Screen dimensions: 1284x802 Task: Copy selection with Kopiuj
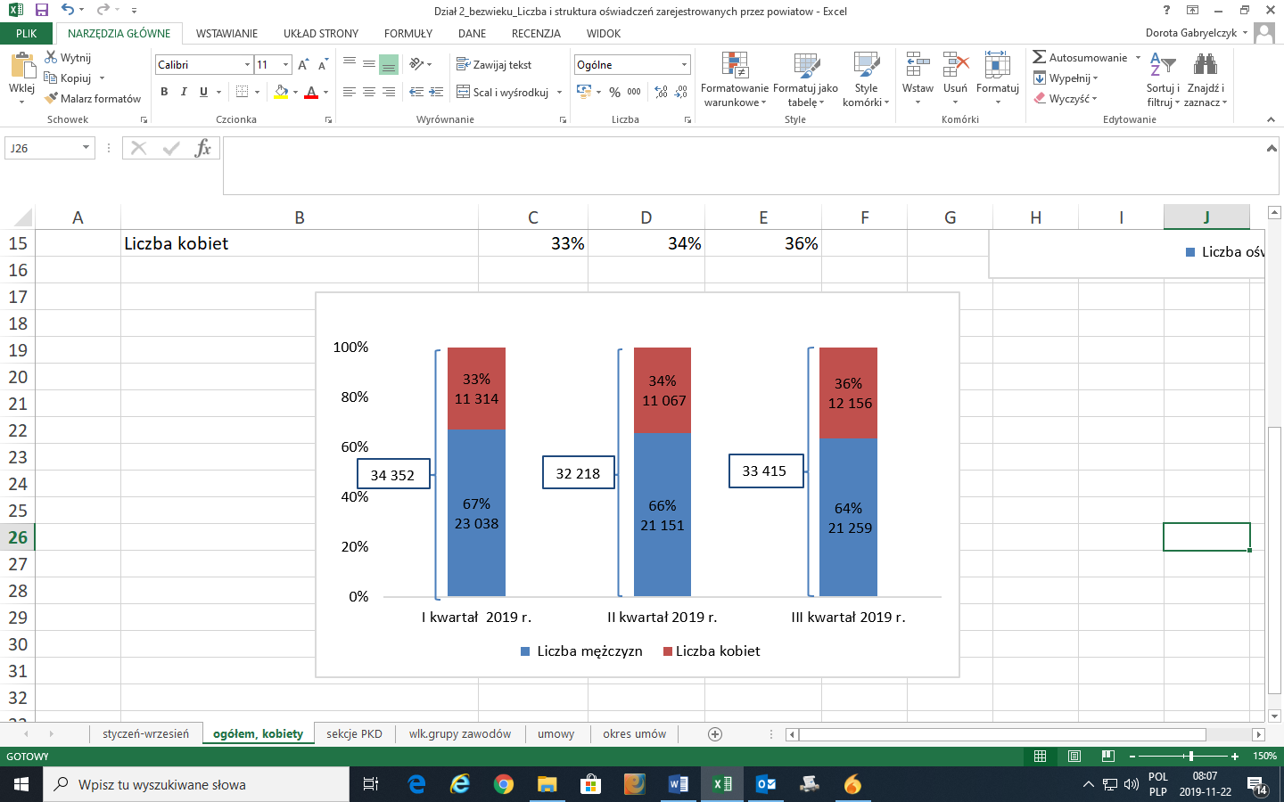tap(68, 78)
